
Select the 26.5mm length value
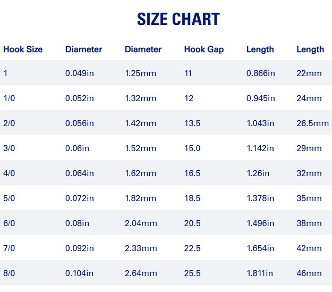(312, 123)
